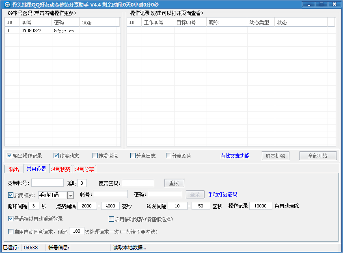Toggle the 输出操作记录 checkbox
343x253 pixels.
coord(10,156)
